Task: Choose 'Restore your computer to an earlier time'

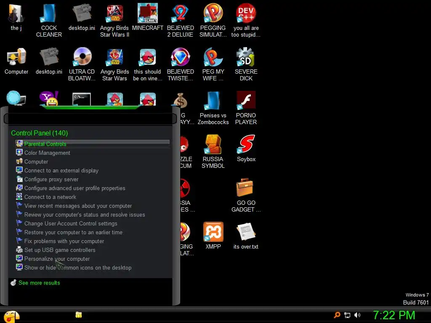Action: [92, 232]
